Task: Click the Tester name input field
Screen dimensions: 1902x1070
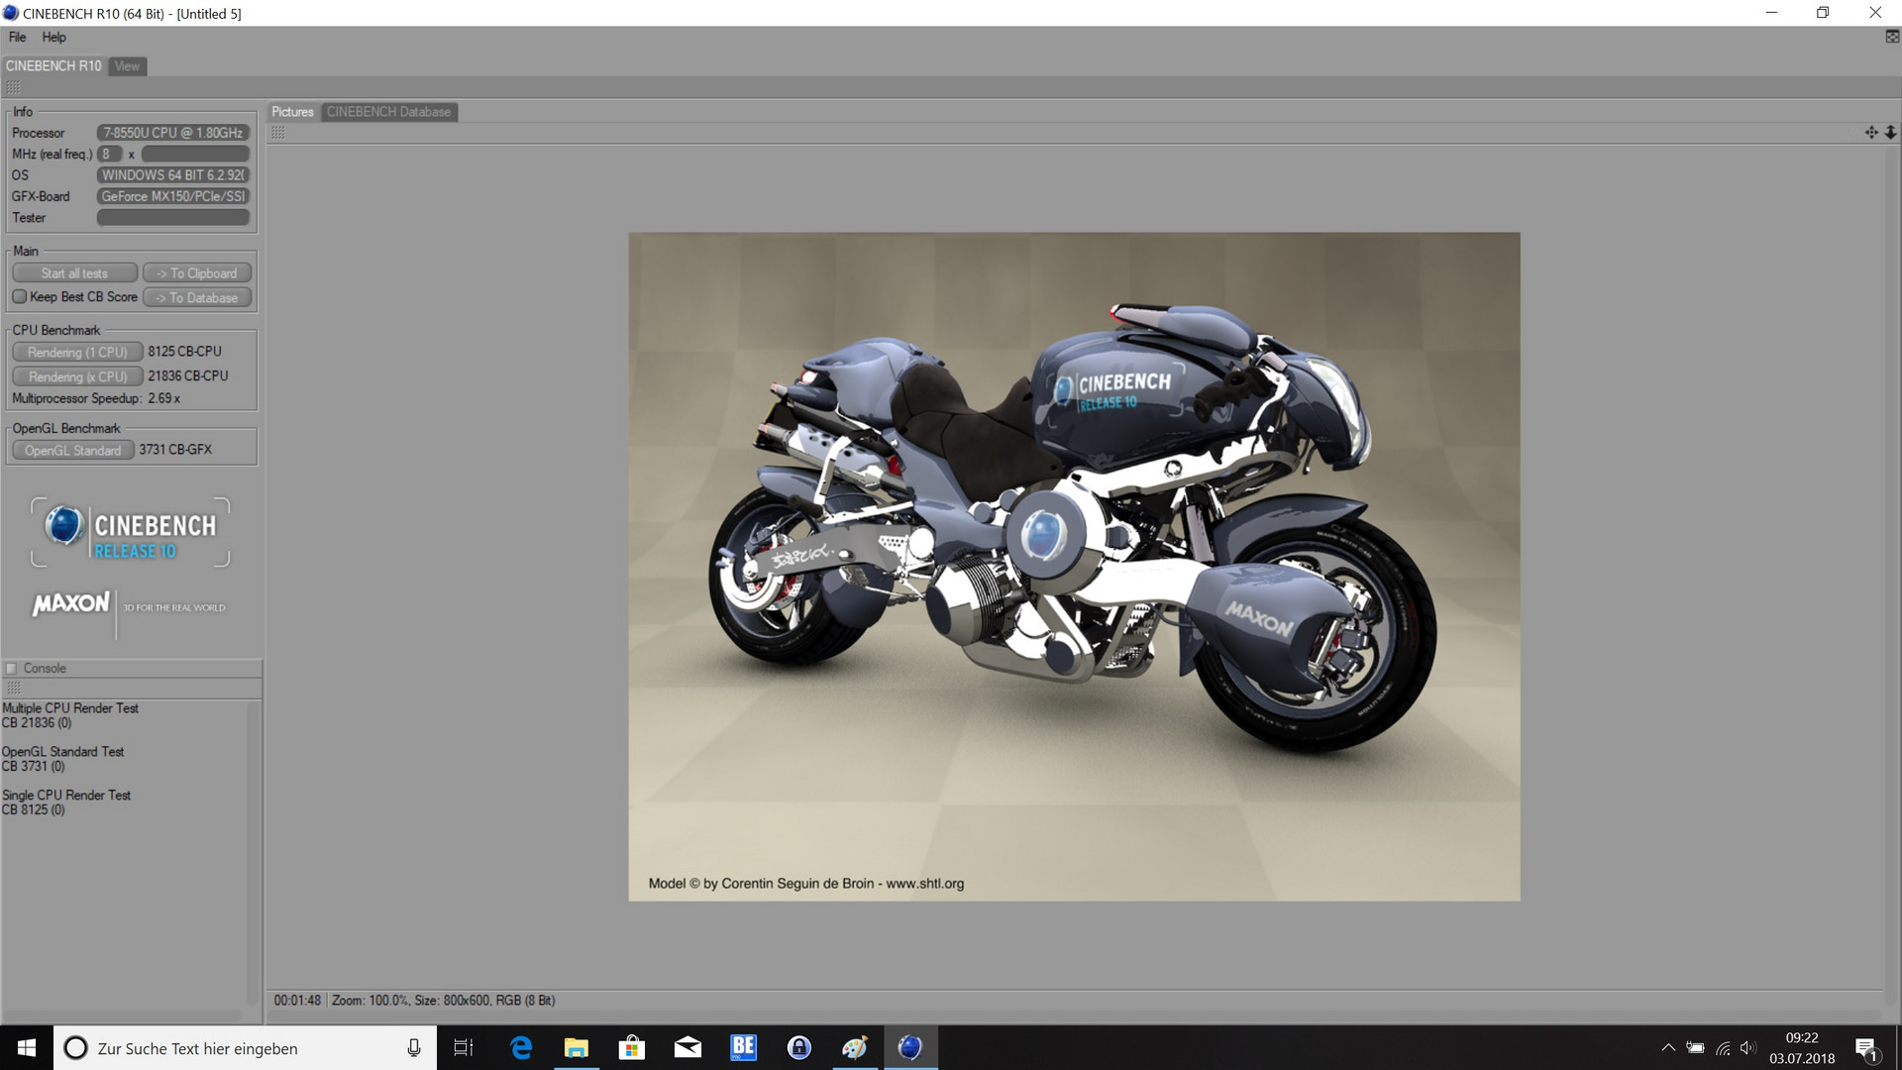Action: (173, 218)
